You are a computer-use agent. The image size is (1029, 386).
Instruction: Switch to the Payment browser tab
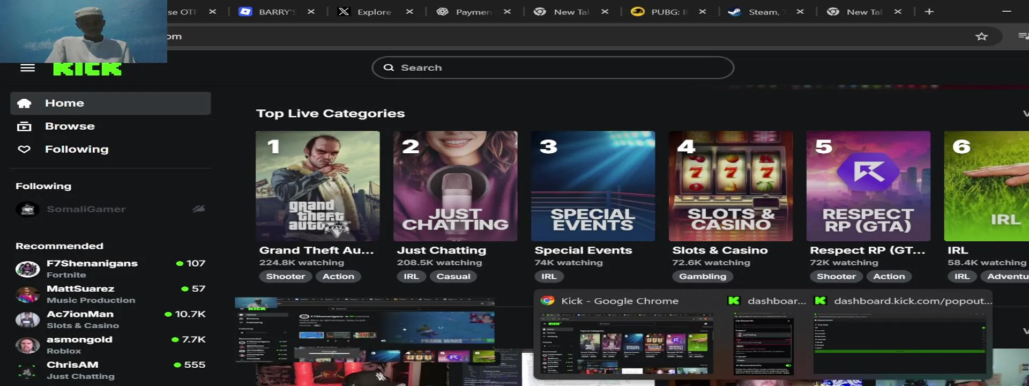point(473,12)
